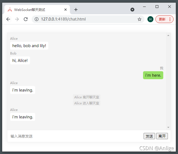This screenshot has width=178, height=154.
Task: Click the chat scrollbar down arrow
Action: pos(168,127)
